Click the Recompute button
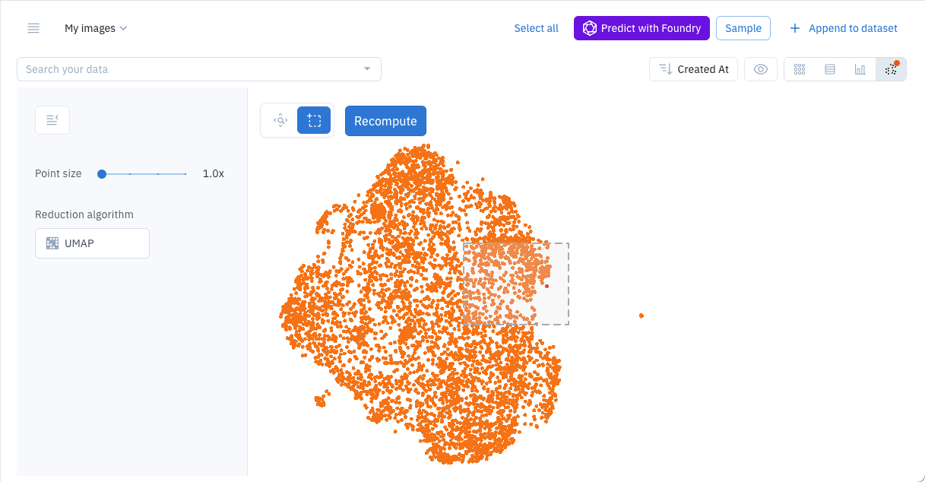Viewport: 925px width, 482px height. point(385,121)
